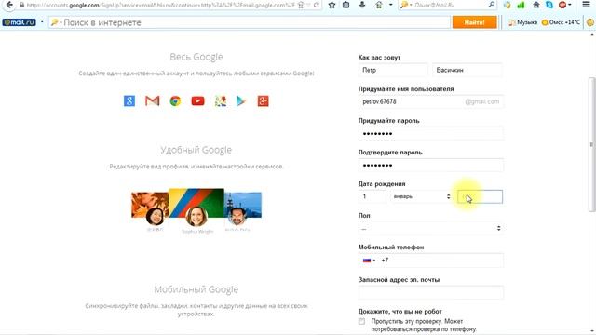This screenshot has width=596, height=335.
Task: Click the Google Play service icon
Action: 241,101
